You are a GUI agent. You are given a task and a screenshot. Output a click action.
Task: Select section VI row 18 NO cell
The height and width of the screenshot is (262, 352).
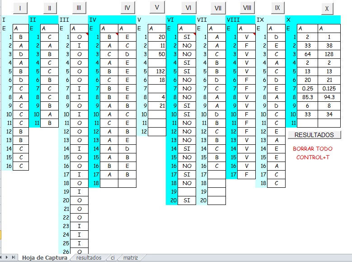click(x=187, y=183)
